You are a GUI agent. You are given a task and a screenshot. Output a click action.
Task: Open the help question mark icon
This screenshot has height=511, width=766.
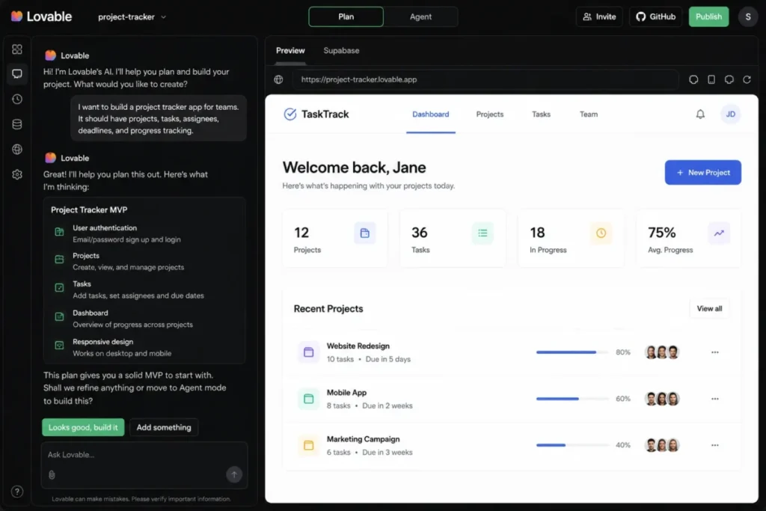click(17, 492)
